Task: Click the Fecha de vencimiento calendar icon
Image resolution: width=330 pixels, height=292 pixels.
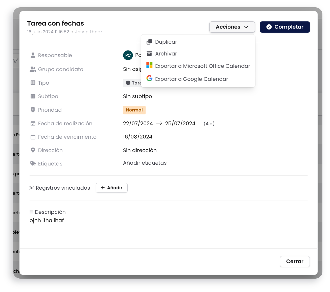Action: click(x=33, y=137)
